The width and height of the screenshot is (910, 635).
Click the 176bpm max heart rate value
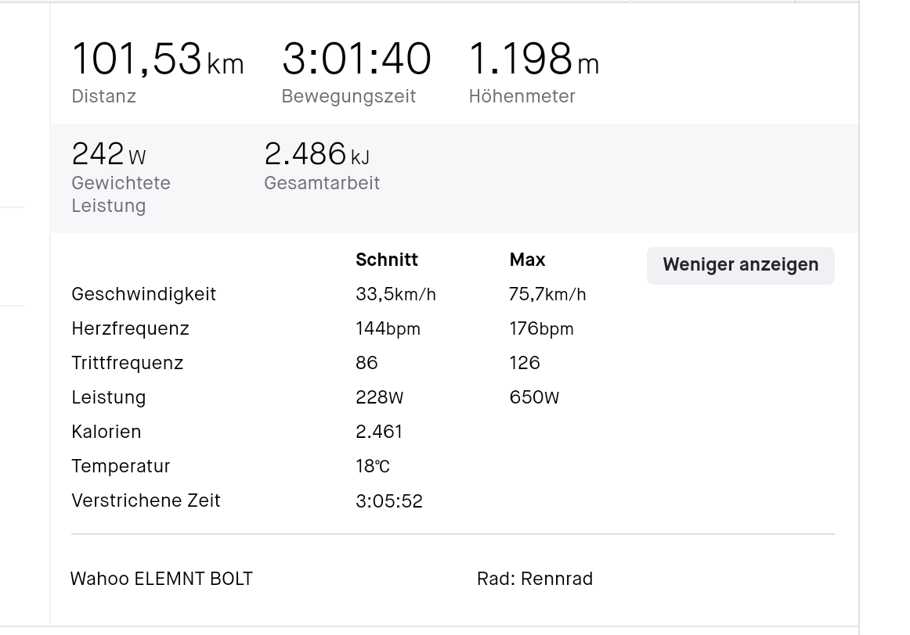tap(541, 329)
